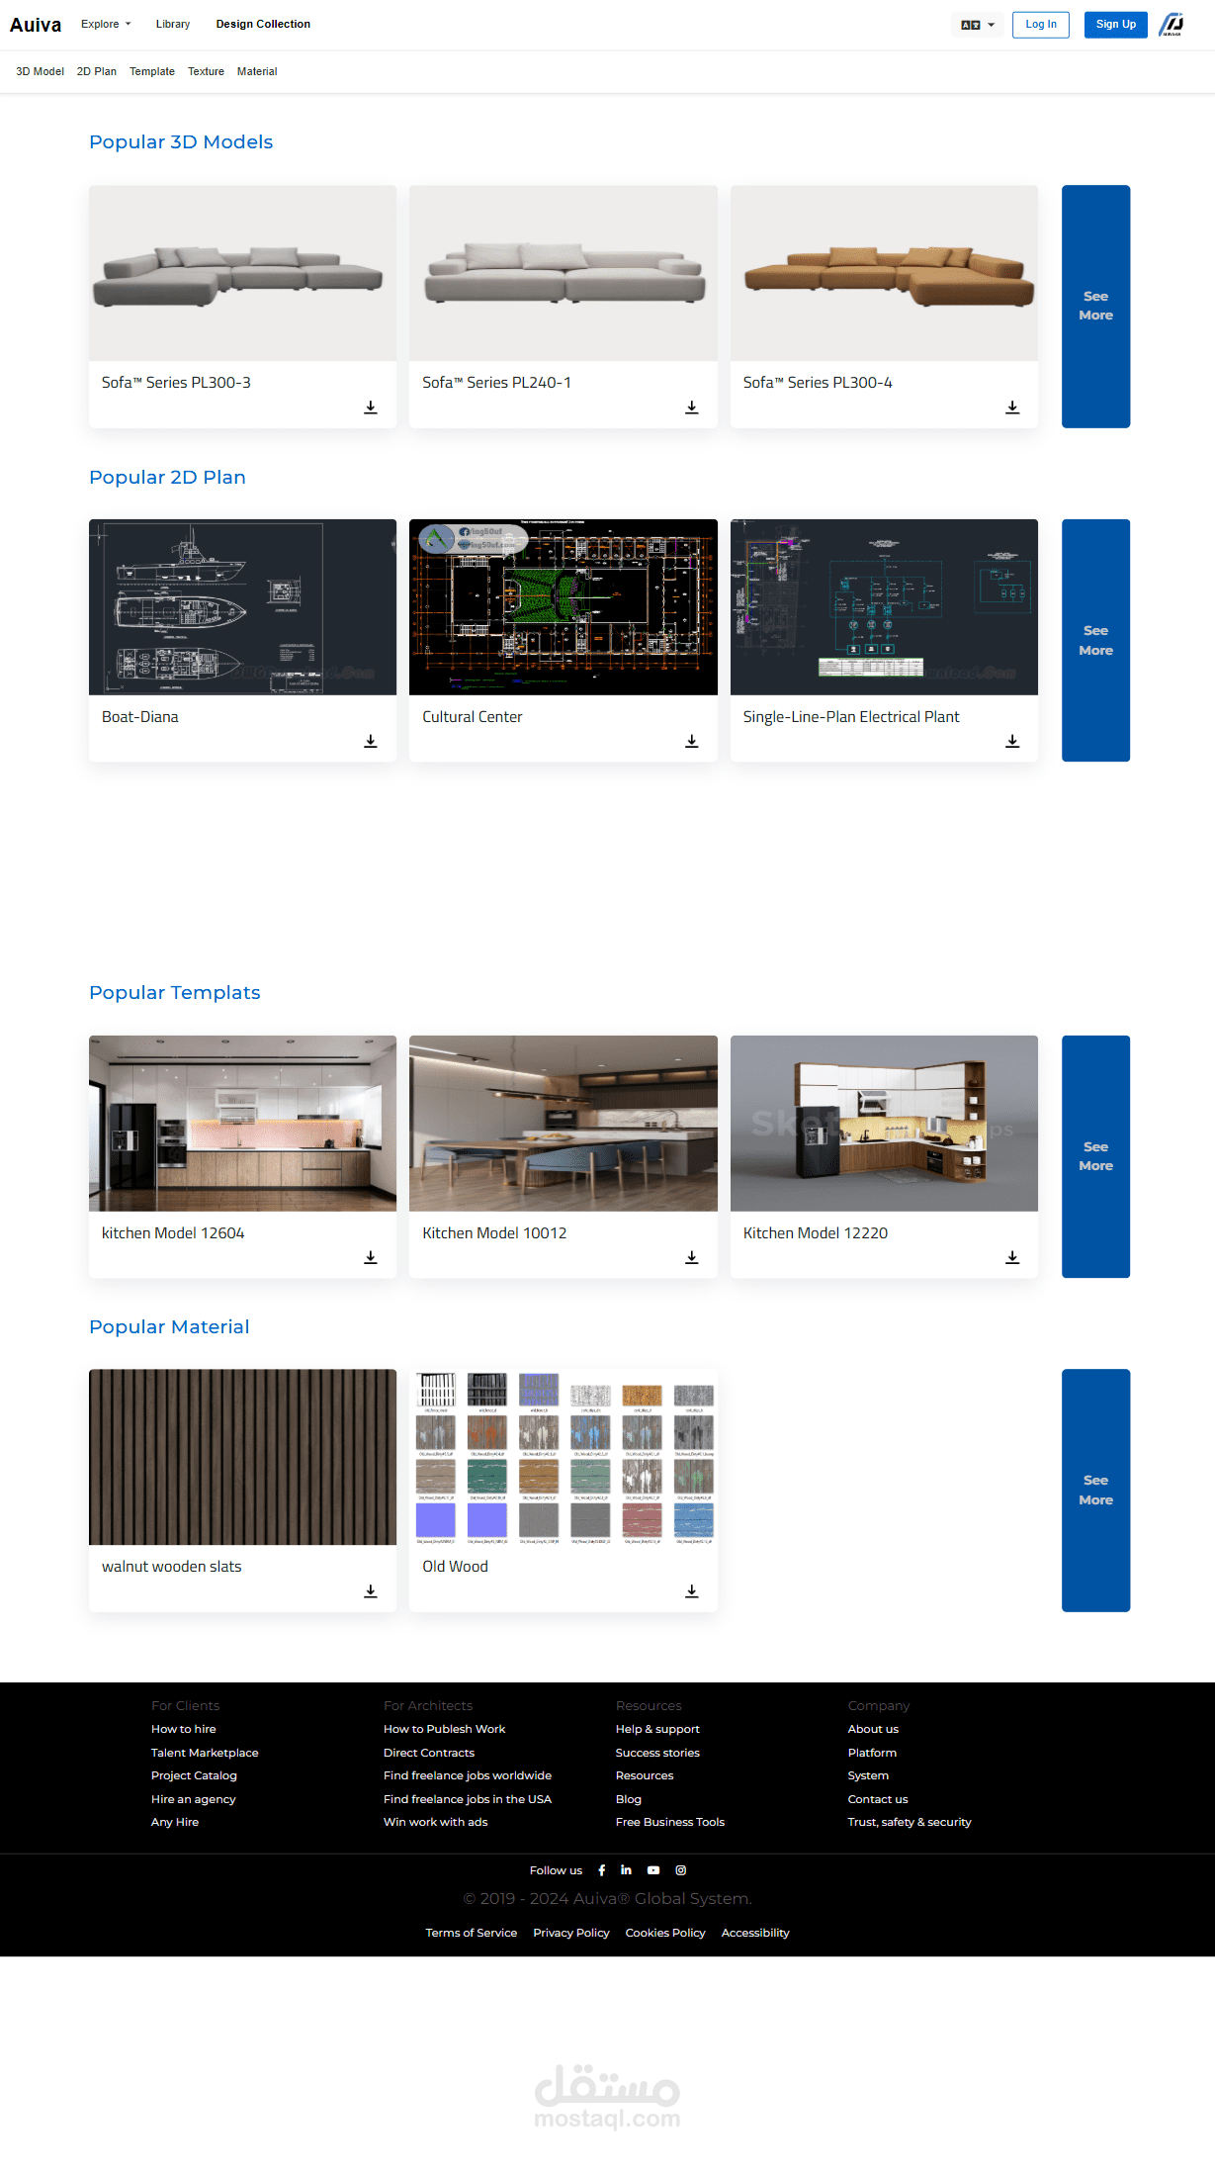Select the 2D Plan tab

(x=97, y=71)
